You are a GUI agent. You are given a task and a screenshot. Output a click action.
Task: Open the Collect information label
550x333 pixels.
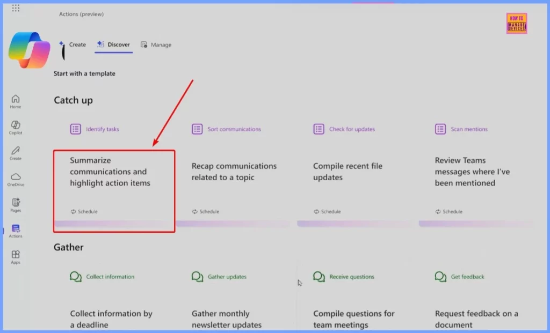coord(110,277)
